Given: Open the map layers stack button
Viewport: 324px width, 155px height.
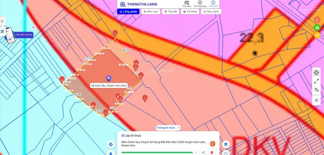Looking at the screenshot, I should coord(226,144).
